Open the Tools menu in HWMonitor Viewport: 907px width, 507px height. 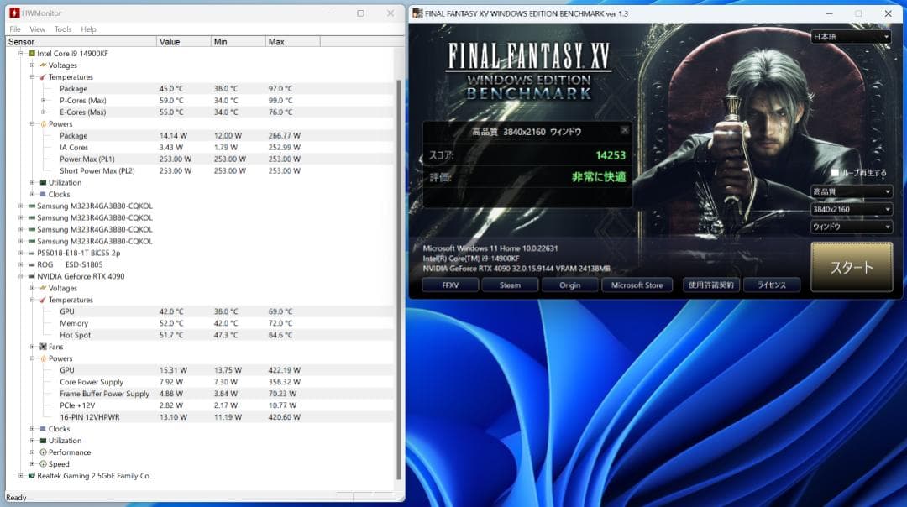click(x=62, y=29)
